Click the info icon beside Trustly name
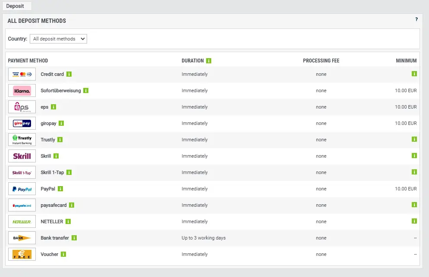Image resolution: width=429 pixels, height=277 pixels. click(60, 140)
